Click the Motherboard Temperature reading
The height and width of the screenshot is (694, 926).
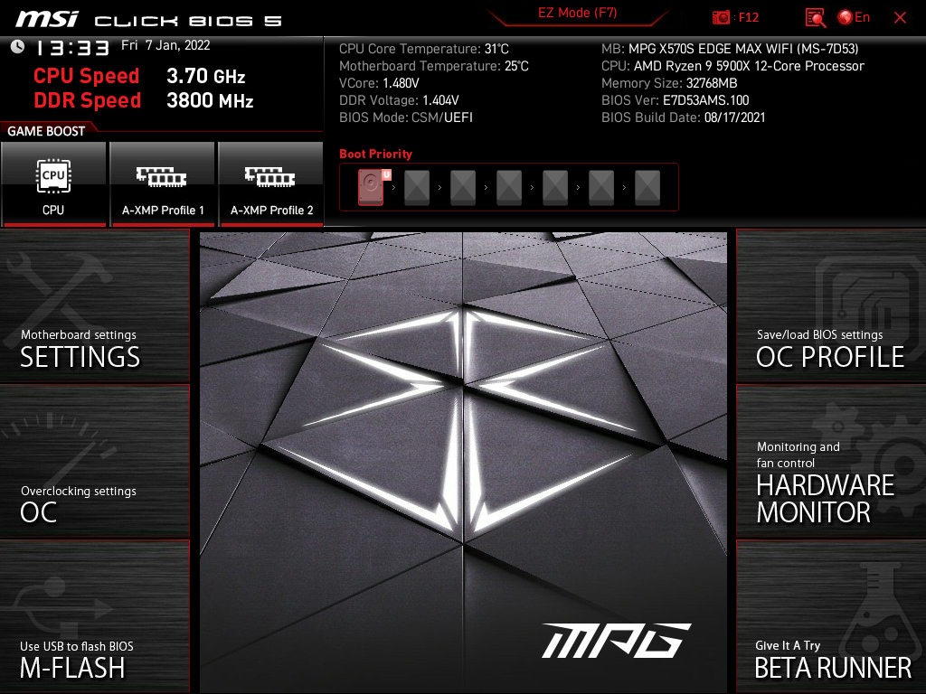433,66
